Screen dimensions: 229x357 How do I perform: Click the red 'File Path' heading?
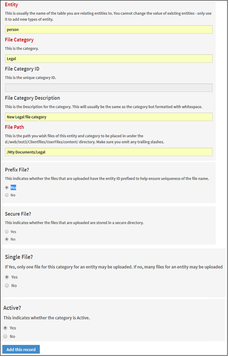tap(14, 127)
